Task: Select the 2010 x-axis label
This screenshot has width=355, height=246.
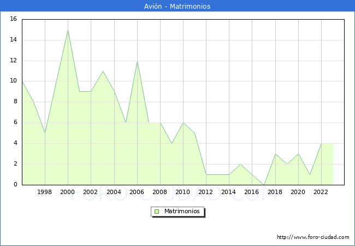Action: click(183, 192)
